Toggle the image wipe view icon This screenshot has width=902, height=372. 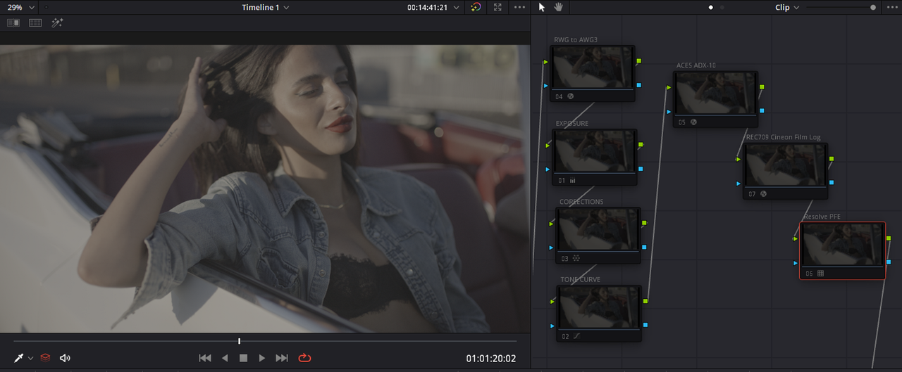click(13, 23)
